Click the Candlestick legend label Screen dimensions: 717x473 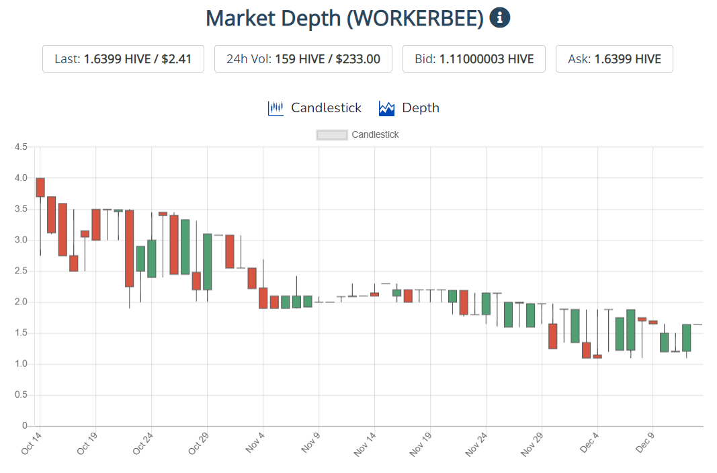click(x=375, y=135)
